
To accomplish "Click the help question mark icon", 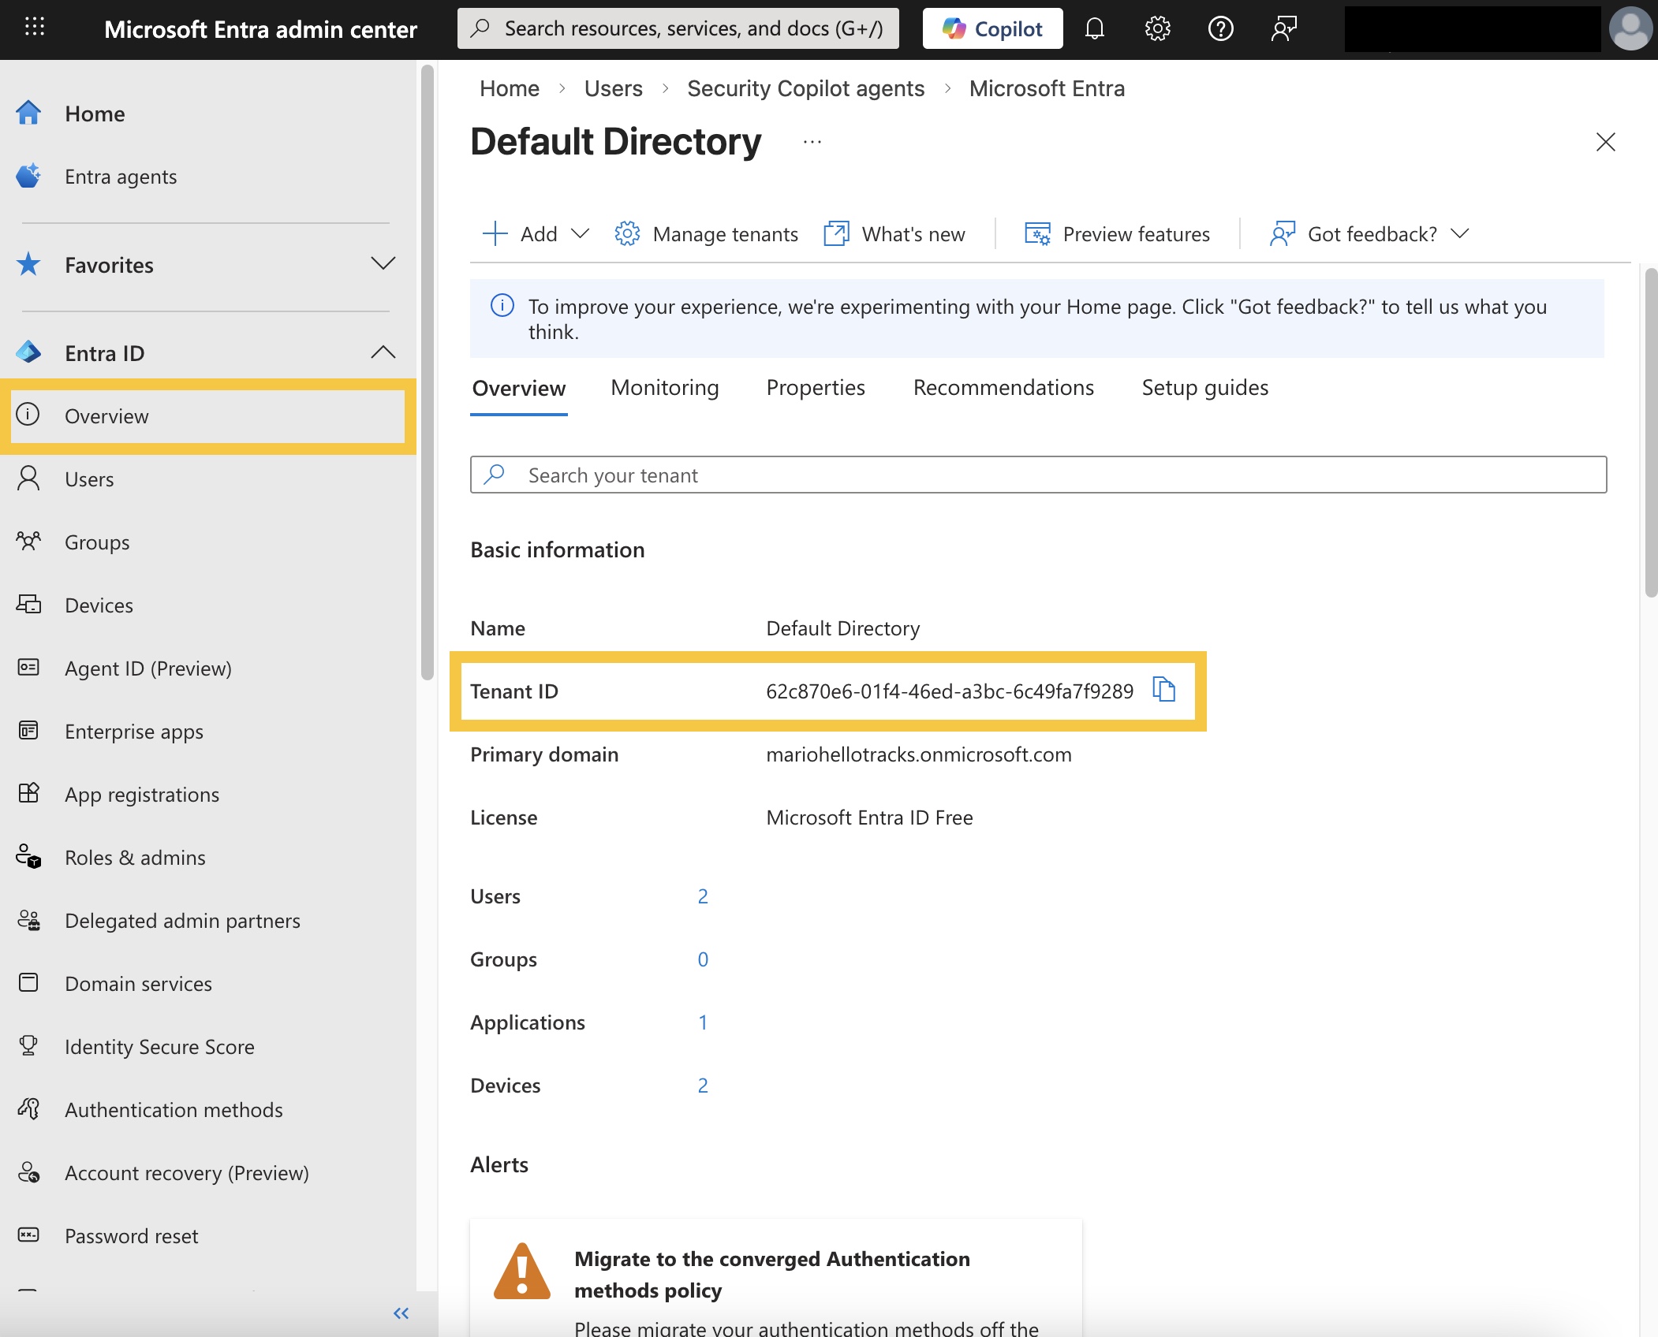I will 1220,29.
